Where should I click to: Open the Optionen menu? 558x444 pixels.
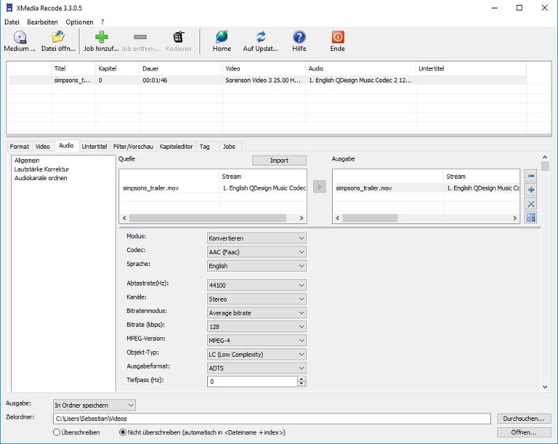pos(80,22)
